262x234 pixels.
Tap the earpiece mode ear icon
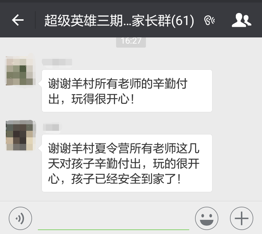209,20
